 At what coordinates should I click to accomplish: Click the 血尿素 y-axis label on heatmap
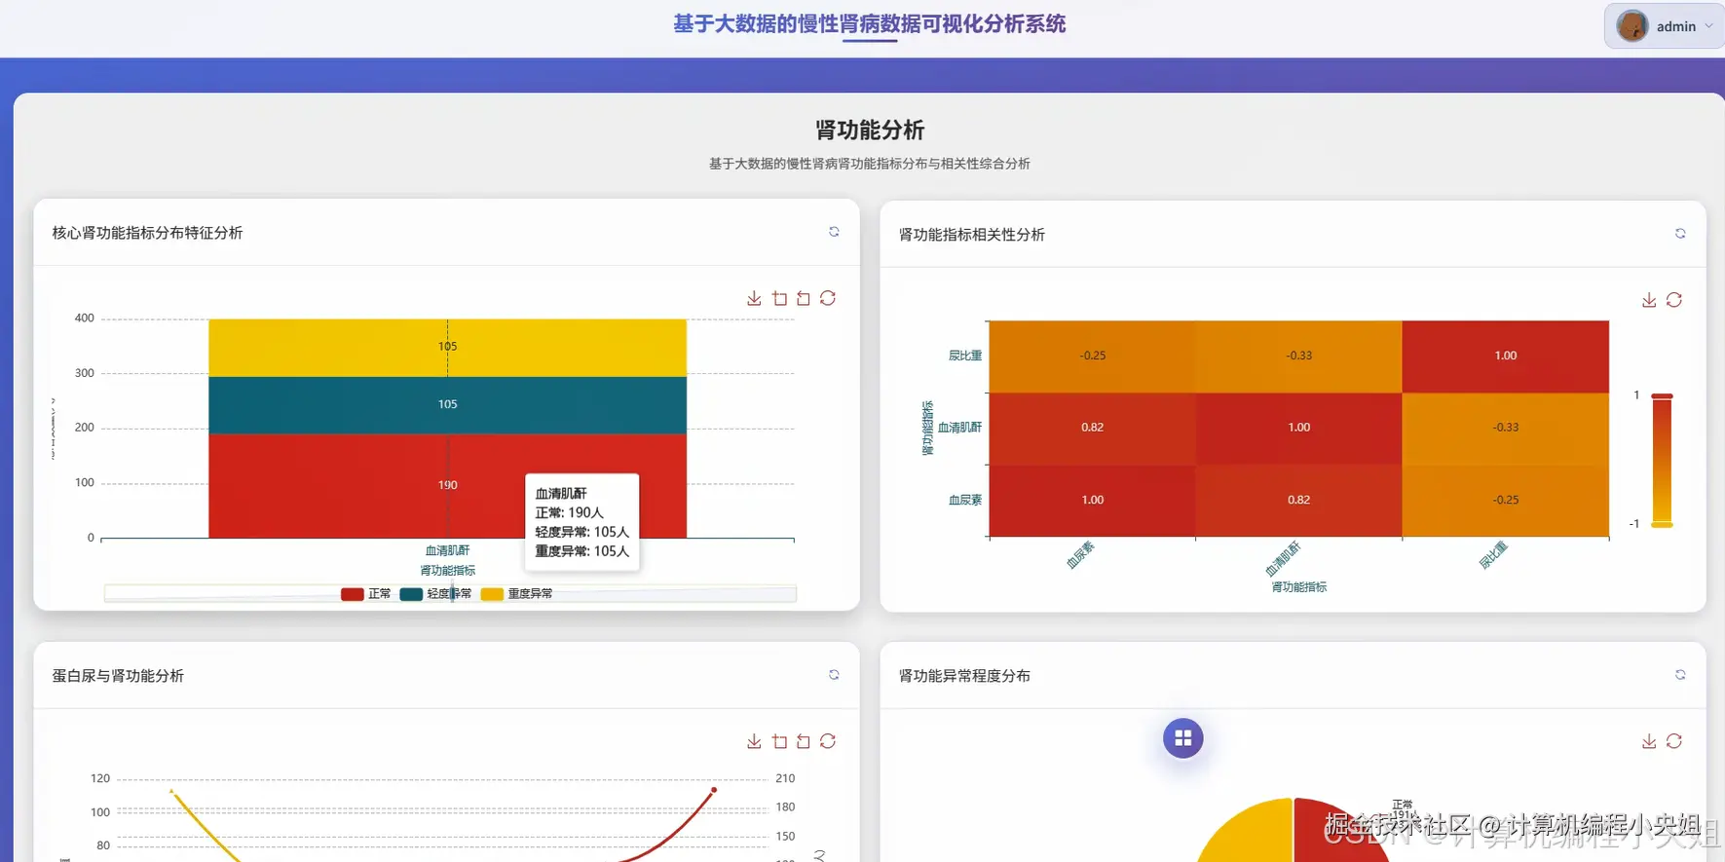point(965,500)
